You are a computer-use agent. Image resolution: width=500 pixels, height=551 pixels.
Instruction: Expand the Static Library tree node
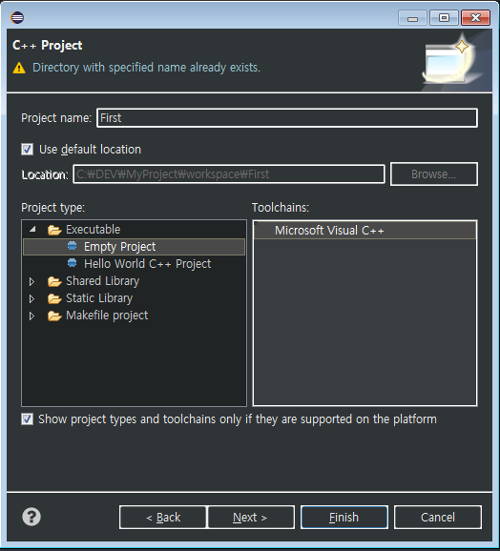pos(31,298)
